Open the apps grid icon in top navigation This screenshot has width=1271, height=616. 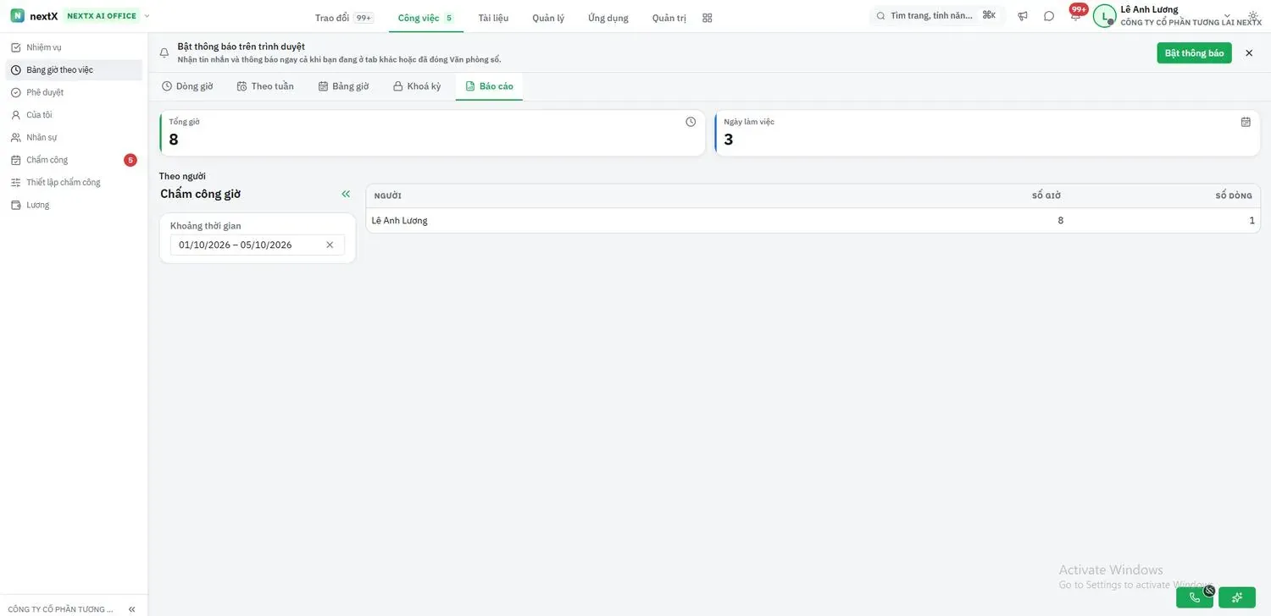[x=708, y=18]
